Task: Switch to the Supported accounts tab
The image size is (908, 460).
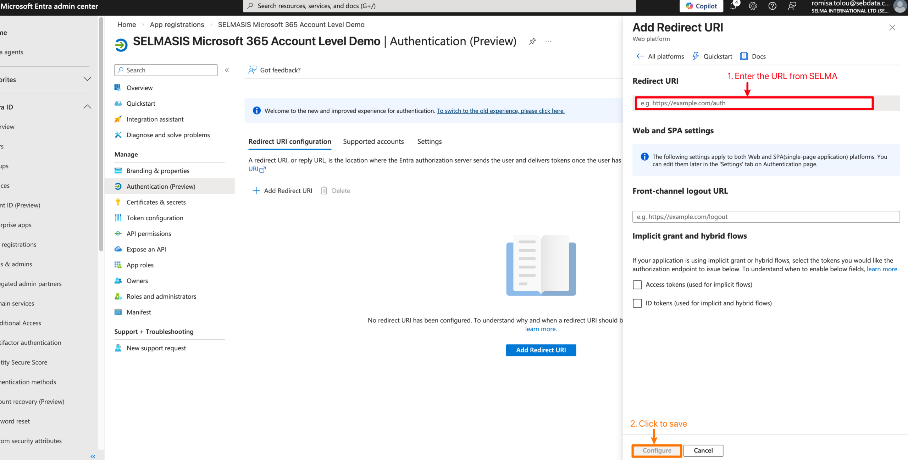Action: click(373, 142)
